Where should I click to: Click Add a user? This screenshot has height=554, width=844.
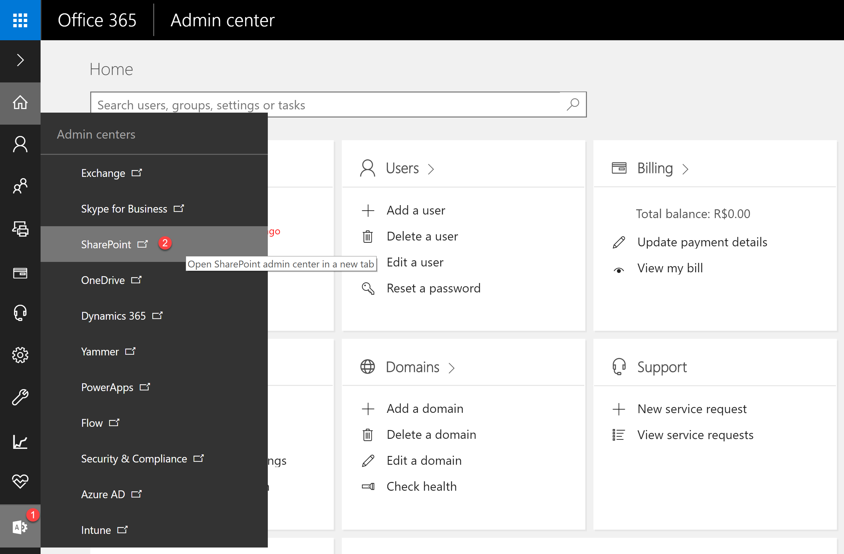[416, 211]
